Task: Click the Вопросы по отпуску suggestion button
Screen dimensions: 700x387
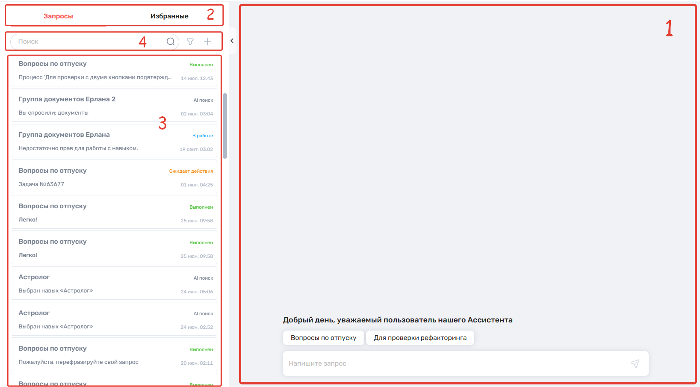Action: tap(323, 338)
